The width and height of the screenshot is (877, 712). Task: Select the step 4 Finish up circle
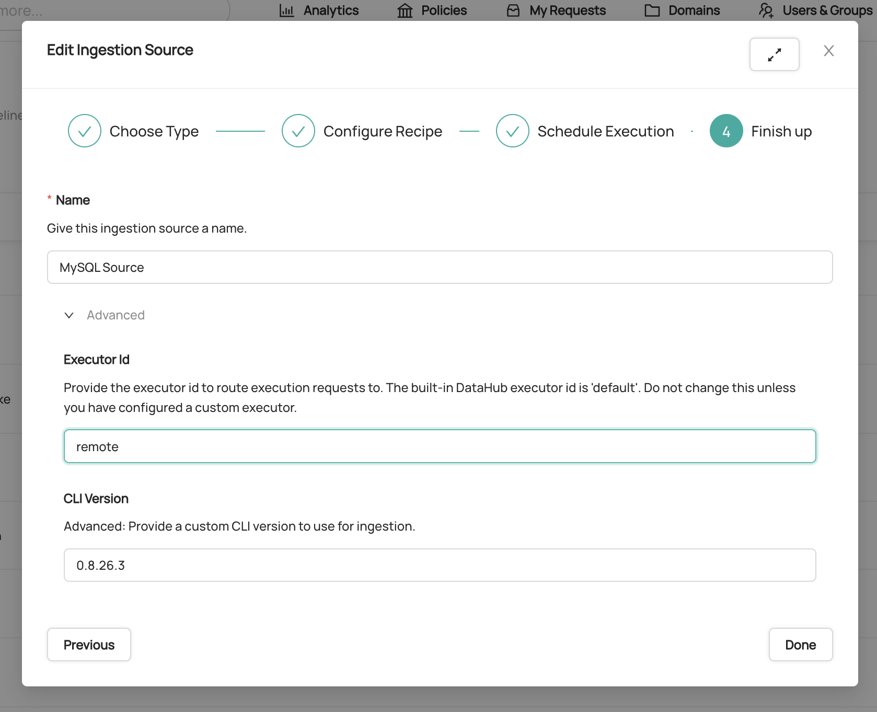click(x=726, y=131)
